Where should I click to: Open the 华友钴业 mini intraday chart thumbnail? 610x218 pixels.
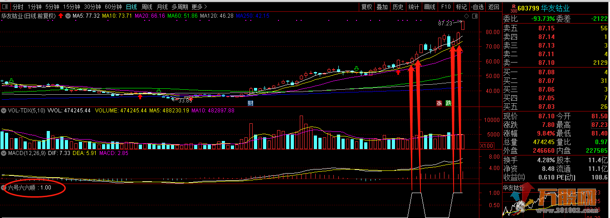[556, 202]
